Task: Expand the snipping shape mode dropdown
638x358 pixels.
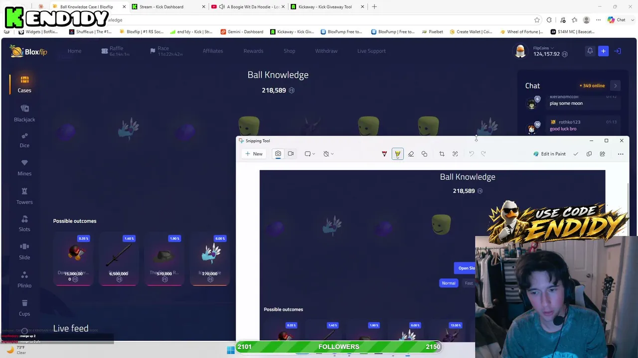Action: point(310,154)
